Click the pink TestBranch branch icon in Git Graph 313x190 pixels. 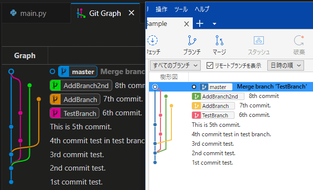click(x=55, y=113)
